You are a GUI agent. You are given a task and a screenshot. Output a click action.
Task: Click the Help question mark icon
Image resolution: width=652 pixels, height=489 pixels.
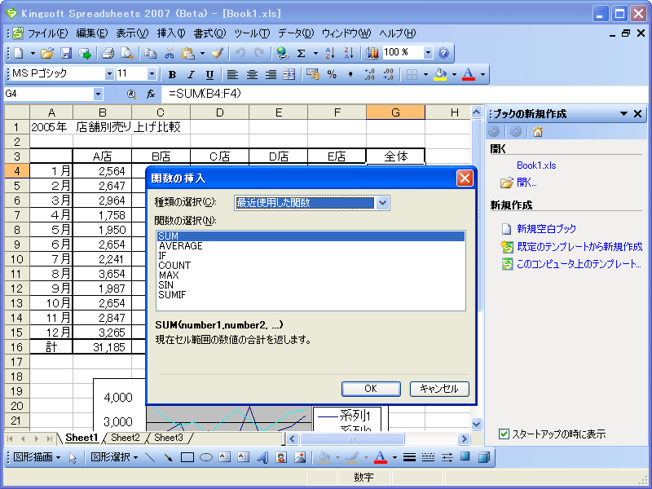tap(443, 53)
